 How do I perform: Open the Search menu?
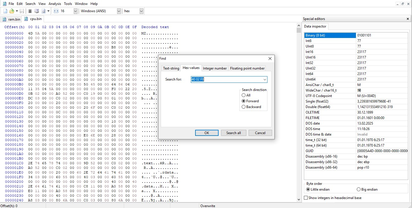pyautogui.click(x=30, y=4)
